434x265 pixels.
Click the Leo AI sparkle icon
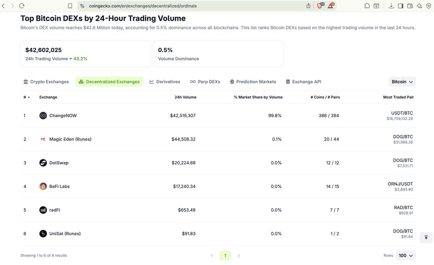pyautogui.click(x=419, y=6)
